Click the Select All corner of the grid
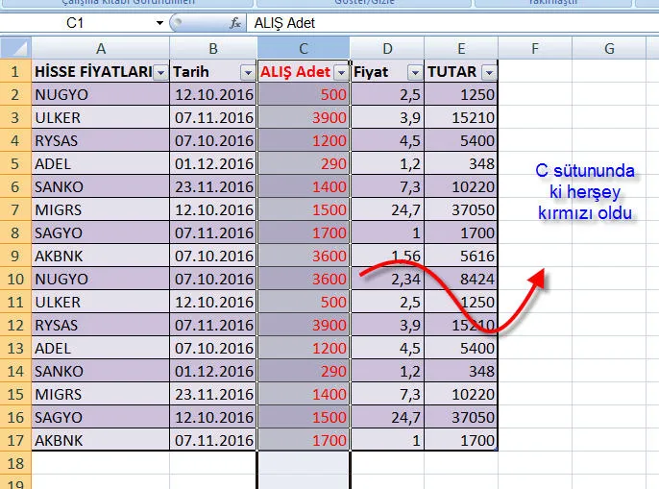 15,48
